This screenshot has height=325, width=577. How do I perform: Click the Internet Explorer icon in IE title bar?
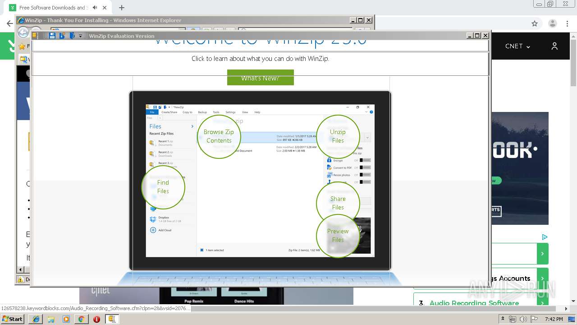[20, 20]
